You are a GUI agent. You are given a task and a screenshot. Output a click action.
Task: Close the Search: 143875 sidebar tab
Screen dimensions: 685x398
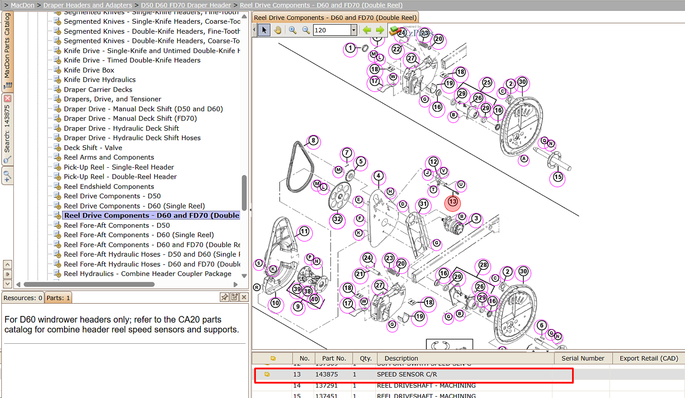pyautogui.click(x=7, y=98)
